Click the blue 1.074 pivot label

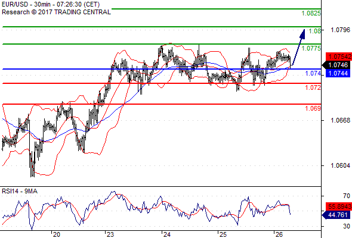tap(313, 73)
